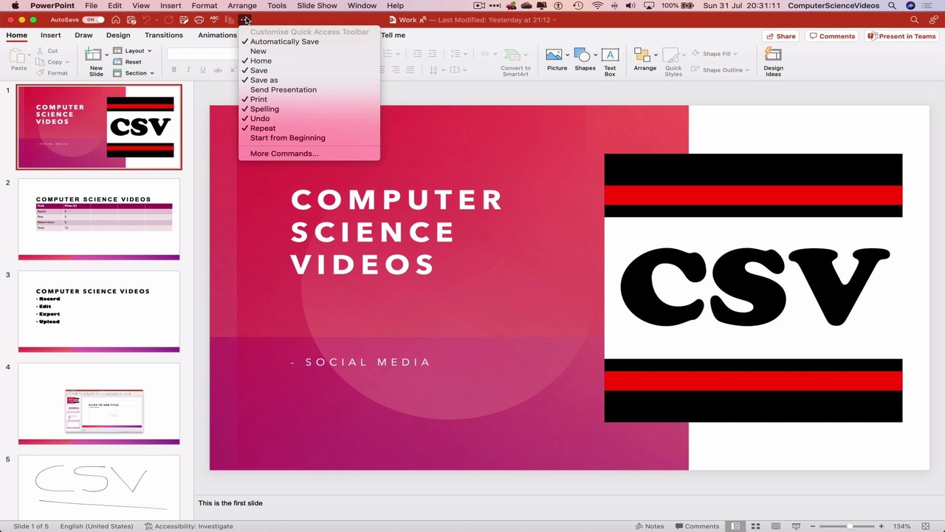
Task: Click the zoom out minus button
Action: tap(813, 526)
